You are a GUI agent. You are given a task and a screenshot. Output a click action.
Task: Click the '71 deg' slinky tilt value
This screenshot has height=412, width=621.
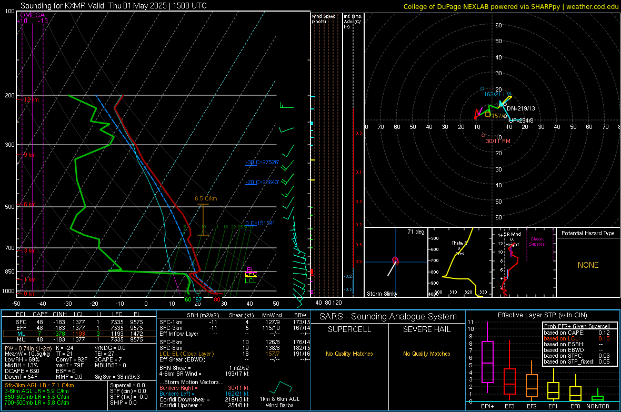click(416, 232)
